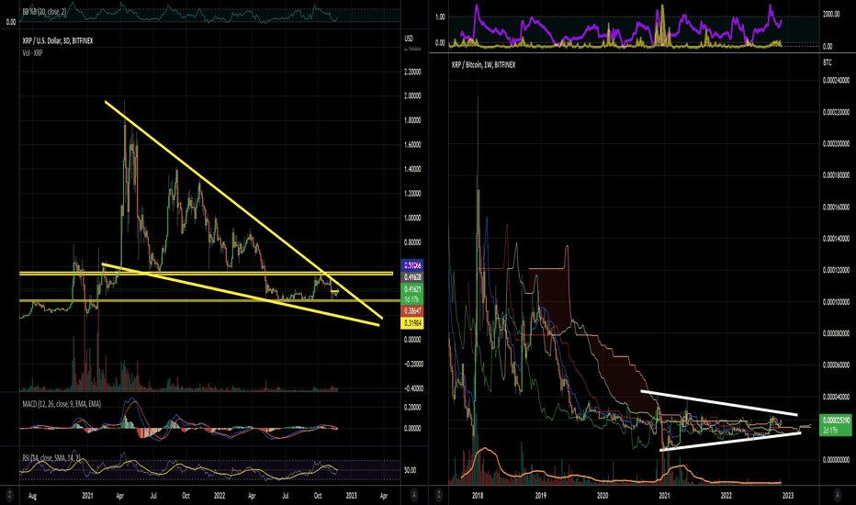Click the green XRP/Bitcoin price label with 2d 17h
This screenshot has height=505, width=856.
click(x=836, y=425)
